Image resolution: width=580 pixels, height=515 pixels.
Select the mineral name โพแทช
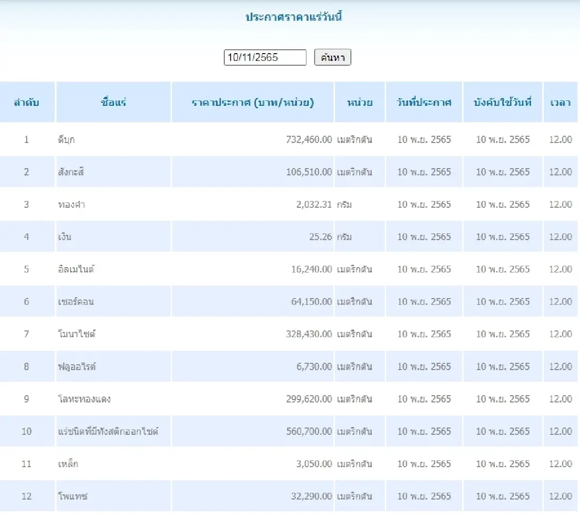(x=72, y=496)
